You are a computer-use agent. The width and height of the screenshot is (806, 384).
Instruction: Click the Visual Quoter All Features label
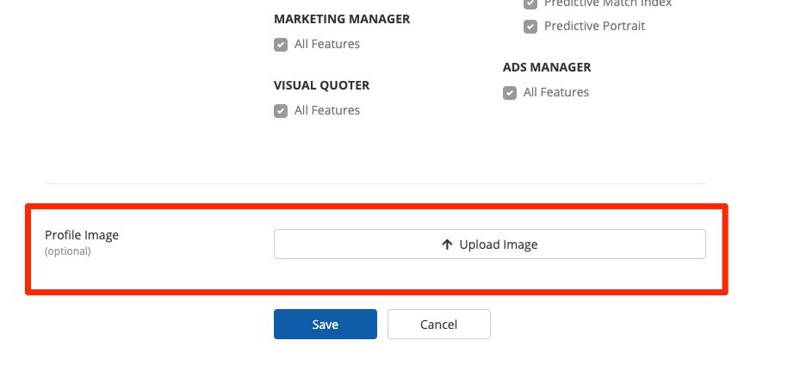click(x=326, y=110)
